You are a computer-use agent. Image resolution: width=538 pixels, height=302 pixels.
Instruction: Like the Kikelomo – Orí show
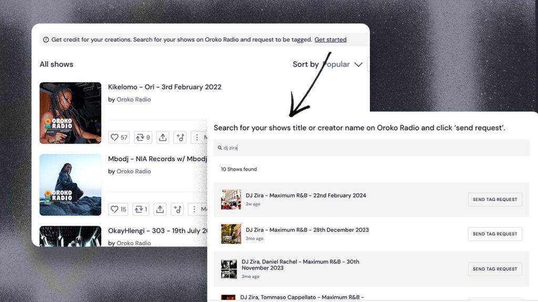click(x=119, y=137)
